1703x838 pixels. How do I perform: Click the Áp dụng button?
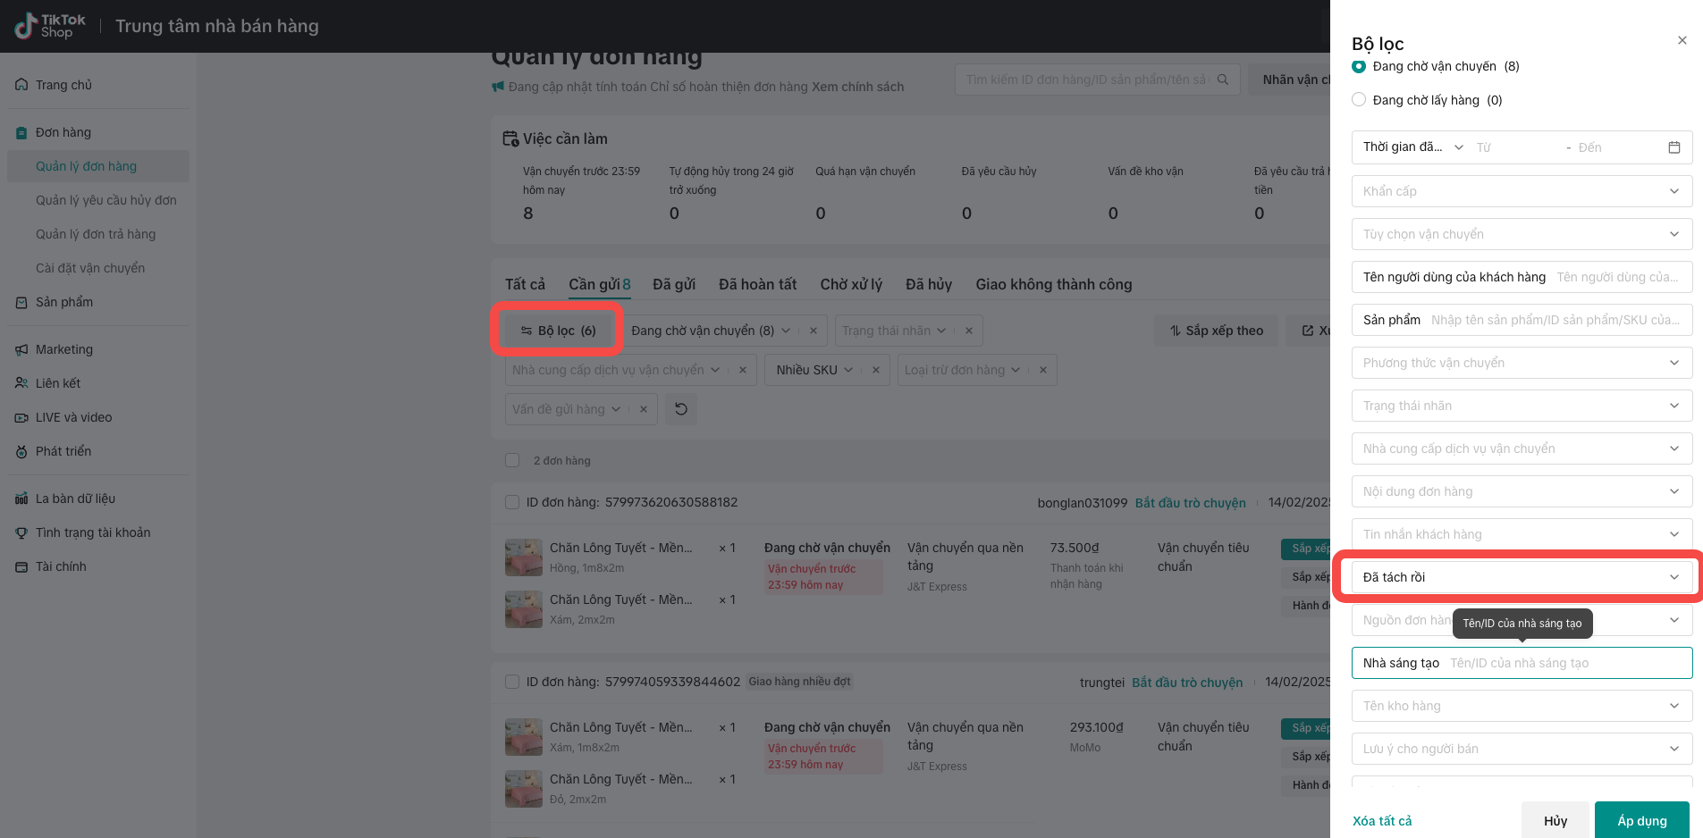point(1641,820)
